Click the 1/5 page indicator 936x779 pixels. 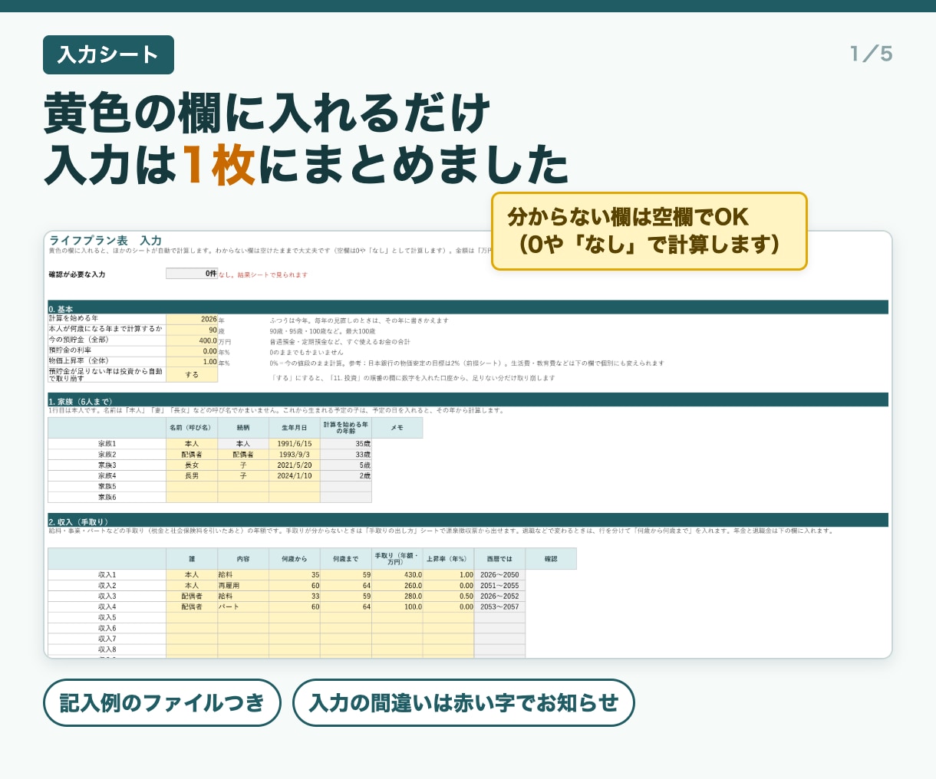(872, 54)
